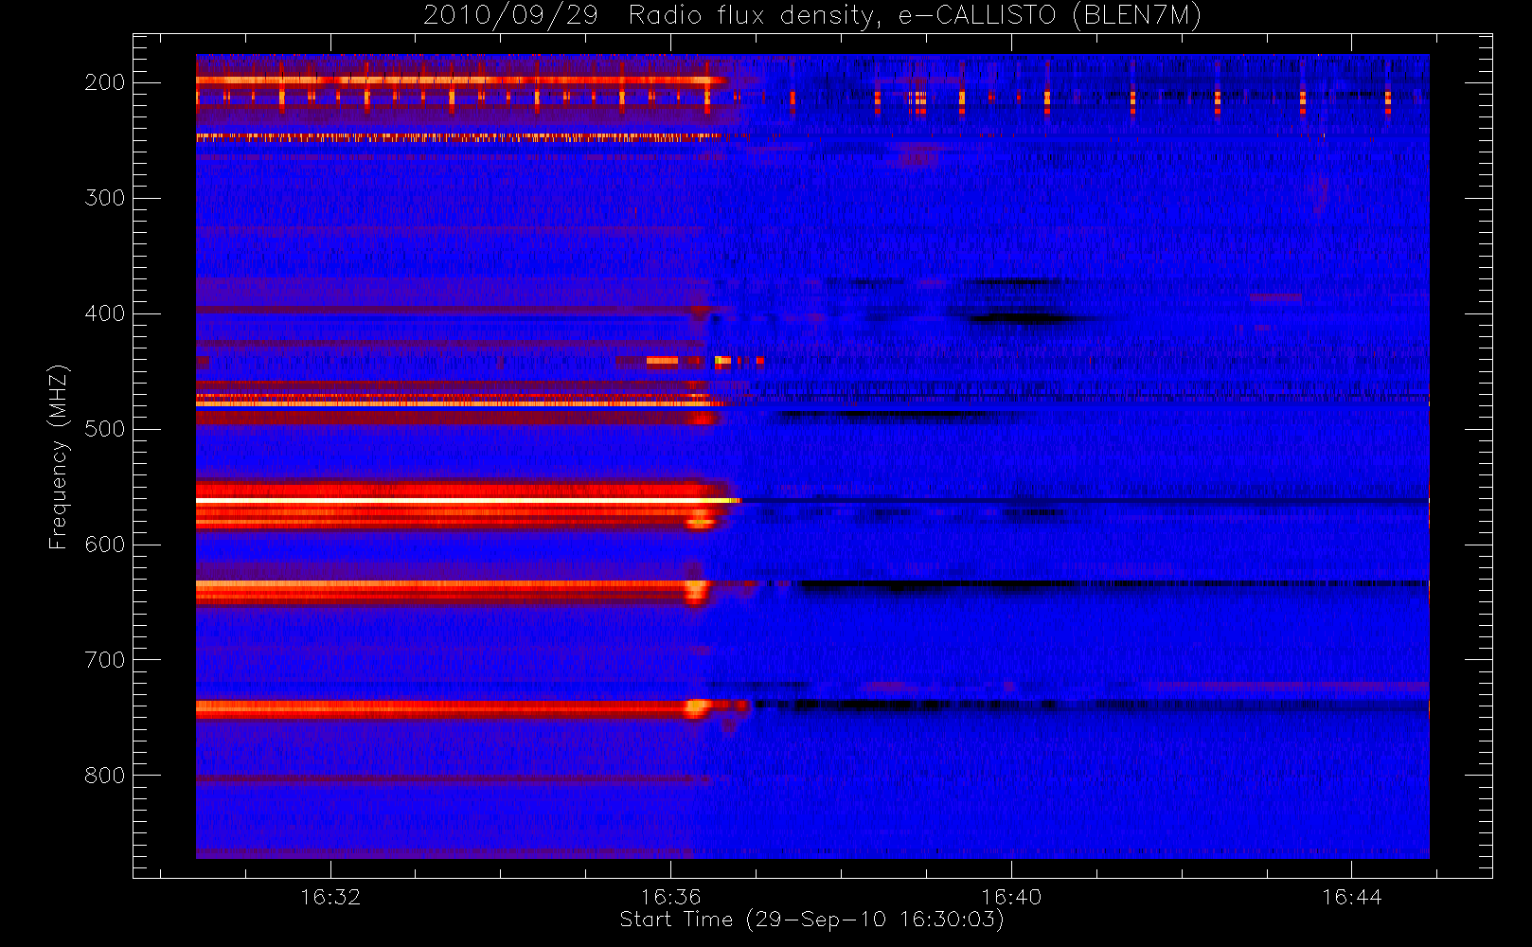Viewport: 1532px width, 947px height.
Task: Click the 300 frequency tick label
Action: (x=105, y=199)
